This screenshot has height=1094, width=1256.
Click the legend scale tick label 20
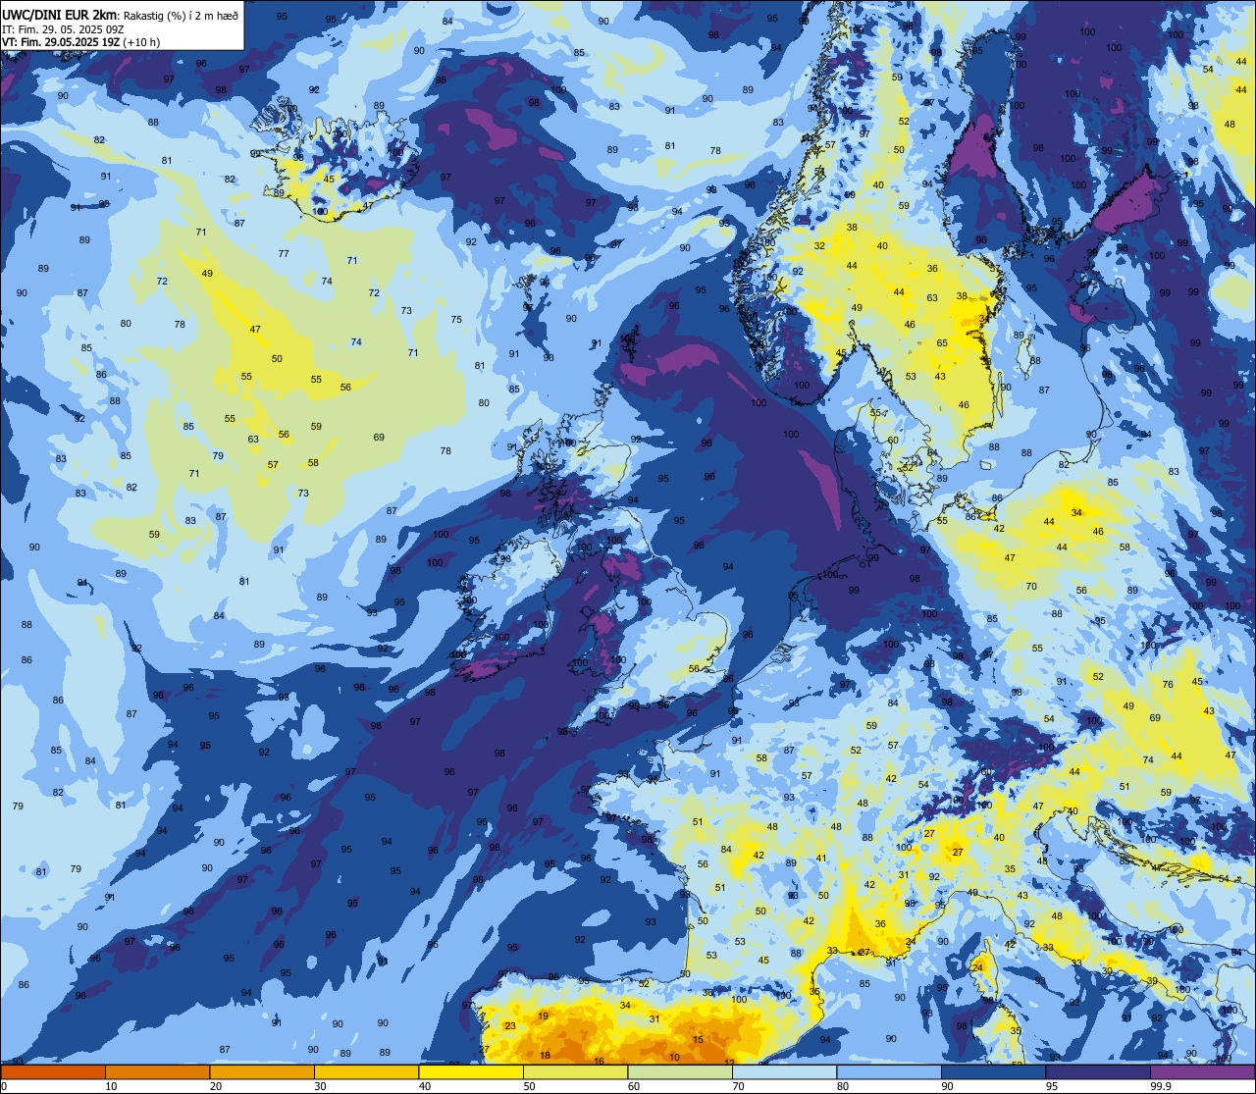click(216, 1086)
